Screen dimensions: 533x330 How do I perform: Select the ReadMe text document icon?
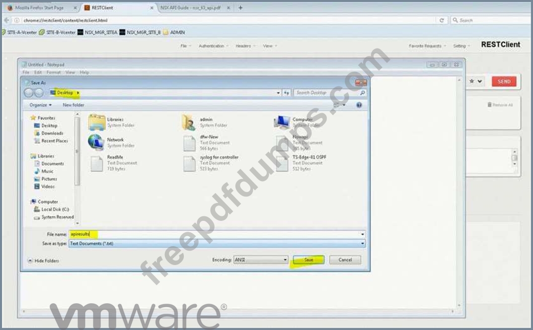point(97,163)
